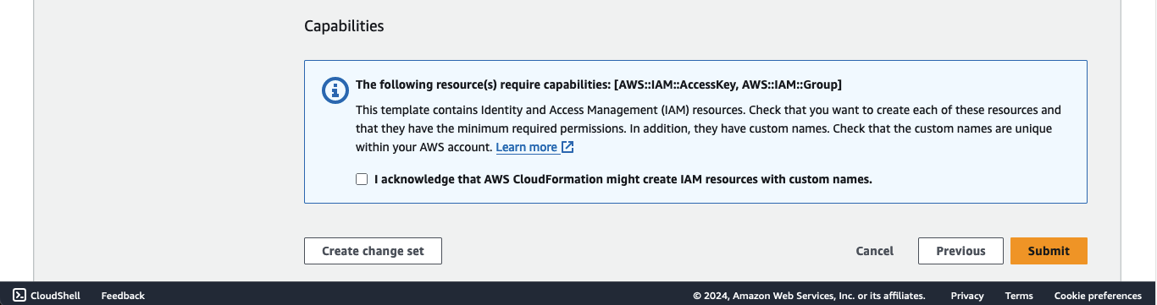Submit the CloudFormation stack
1157x305 pixels.
(x=1049, y=251)
